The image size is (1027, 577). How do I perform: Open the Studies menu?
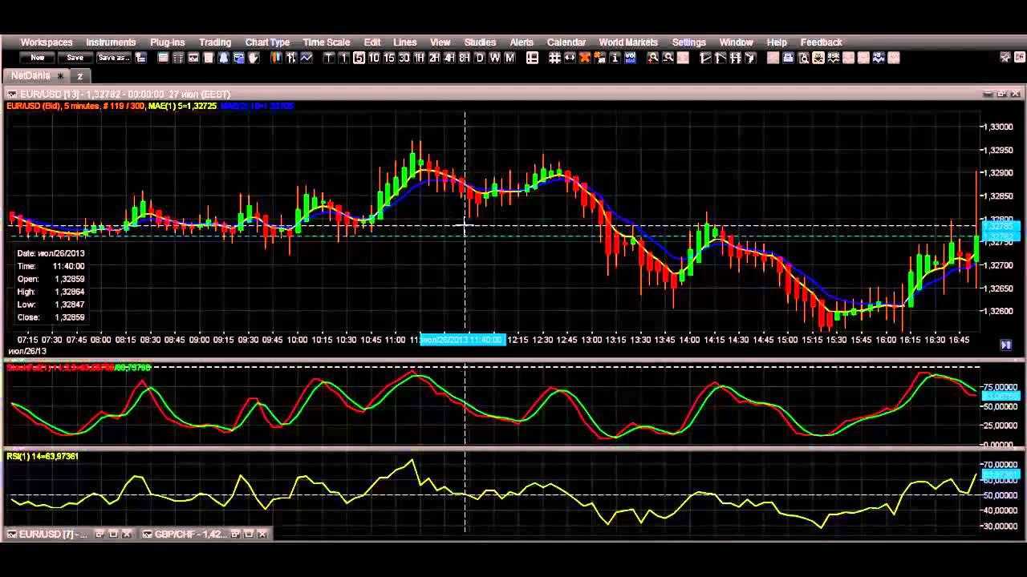[x=480, y=42]
